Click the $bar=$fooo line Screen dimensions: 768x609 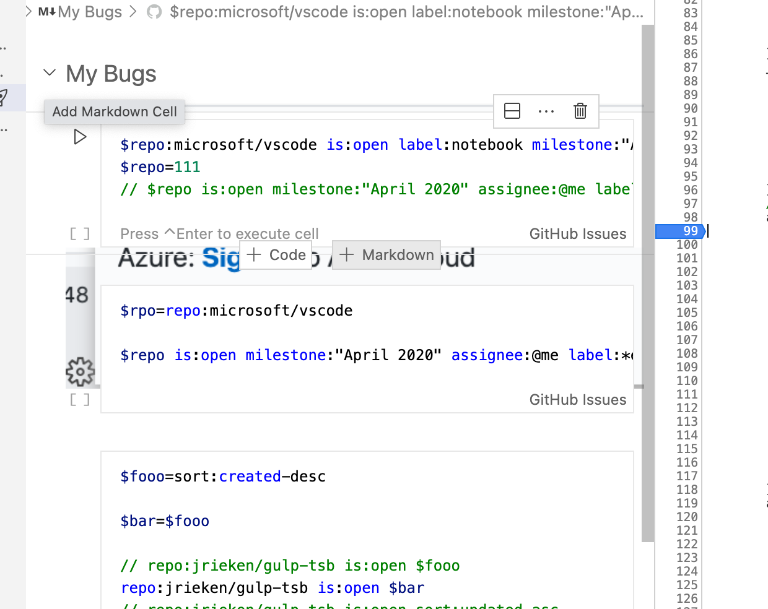pyautogui.click(x=165, y=521)
